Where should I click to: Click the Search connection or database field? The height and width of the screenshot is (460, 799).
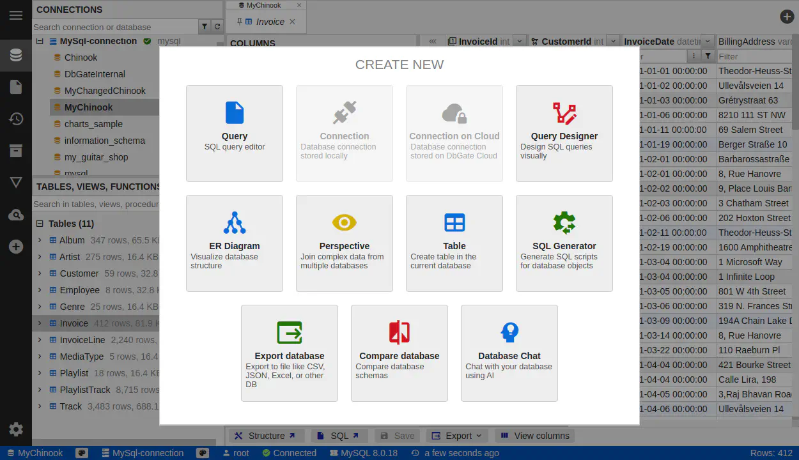click(x=115, y=27)
